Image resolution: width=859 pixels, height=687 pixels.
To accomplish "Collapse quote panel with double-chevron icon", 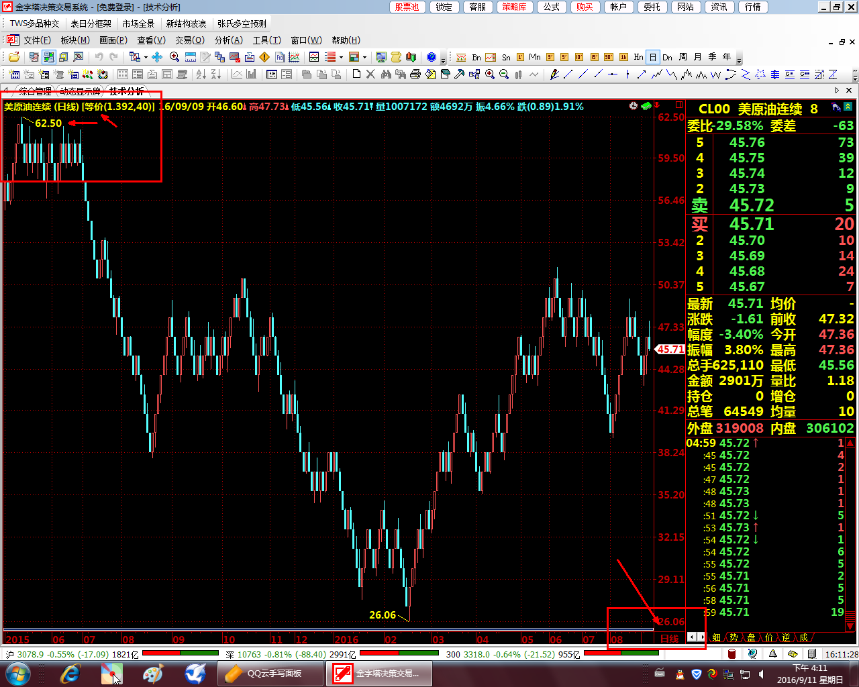I will 848,107.
